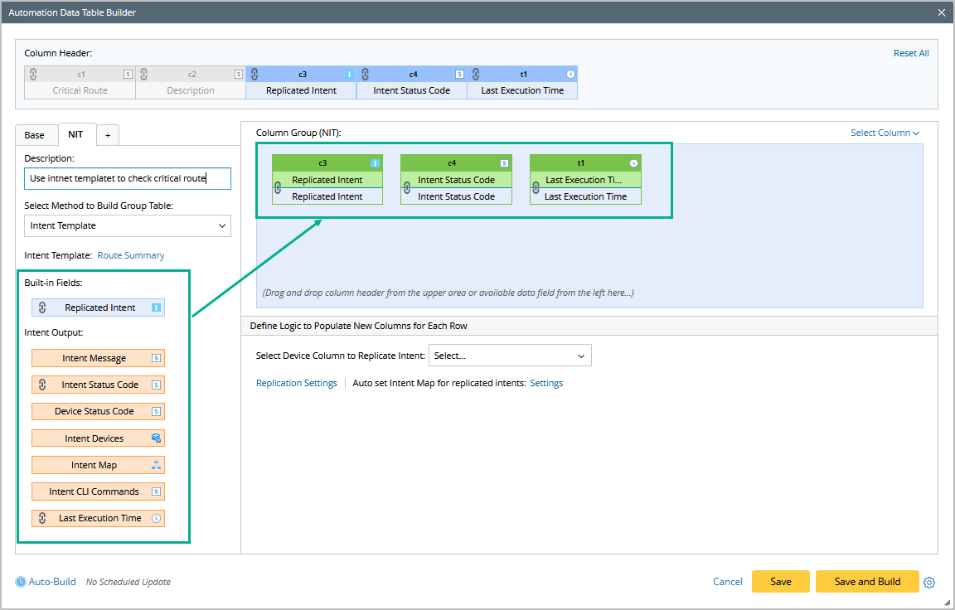955x610 pixels.
Task: Click inside the Description text field
Action: pyautogui.click(x=128, y=178)
